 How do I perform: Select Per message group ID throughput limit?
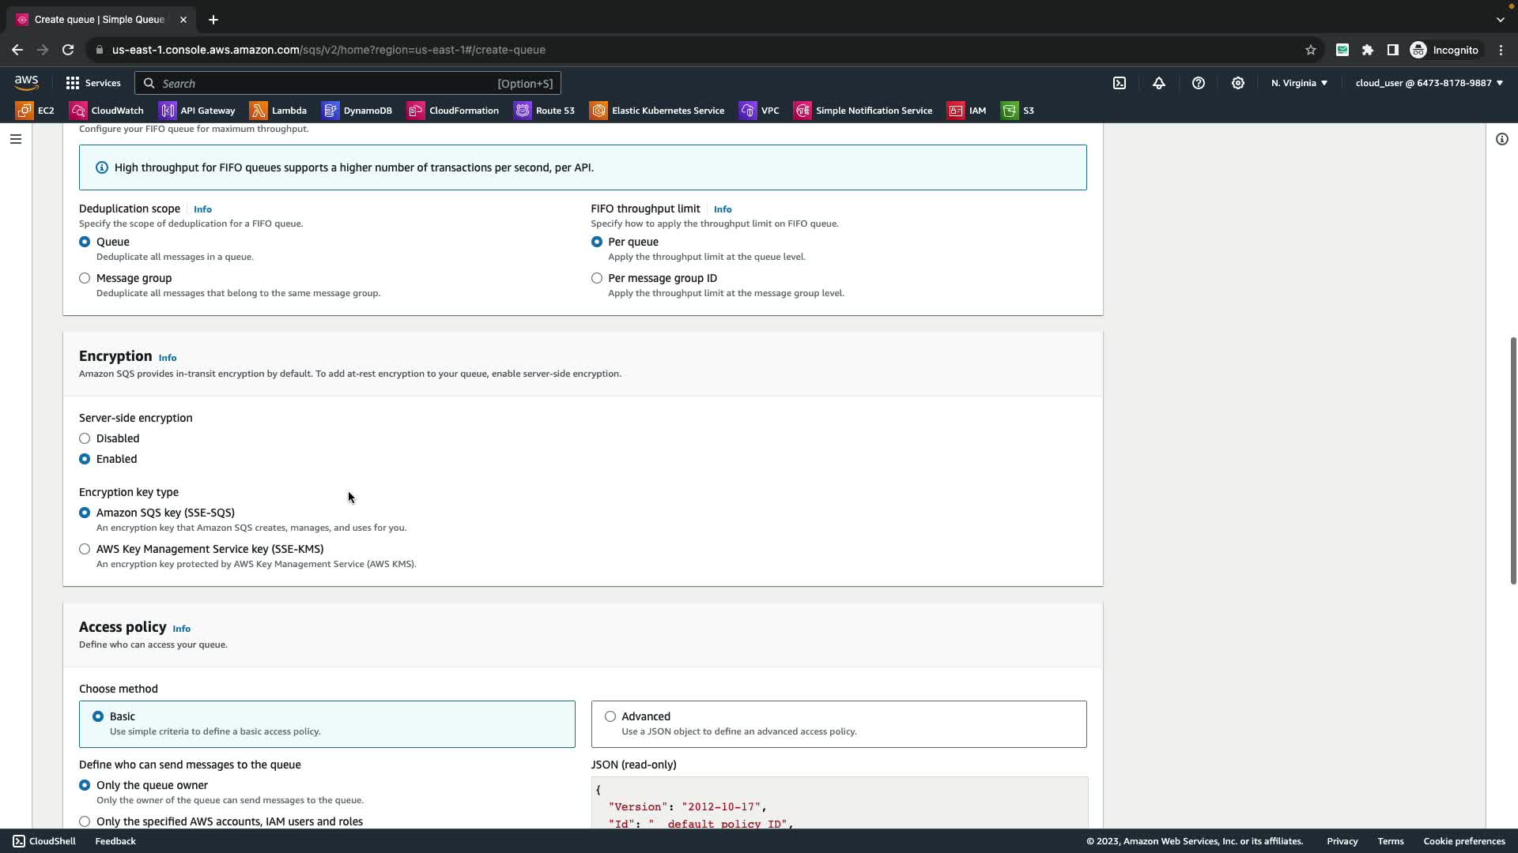tap(597, 278)
